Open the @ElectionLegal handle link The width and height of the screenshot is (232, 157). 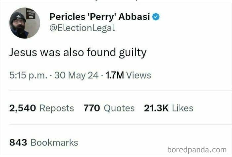point(82,28)
